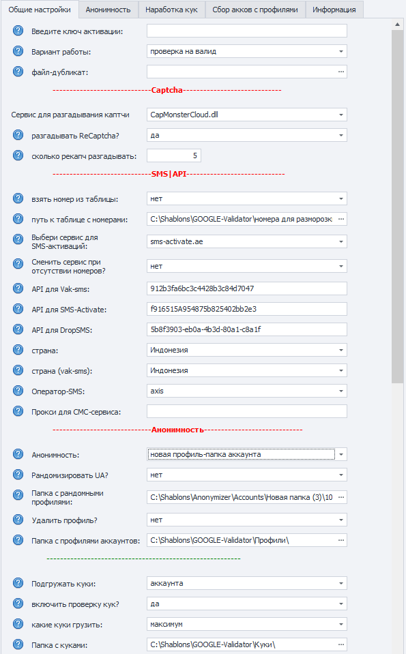406x654 pixels.
Task: Click help icon beside Удалить профиль
Action: 18,519
